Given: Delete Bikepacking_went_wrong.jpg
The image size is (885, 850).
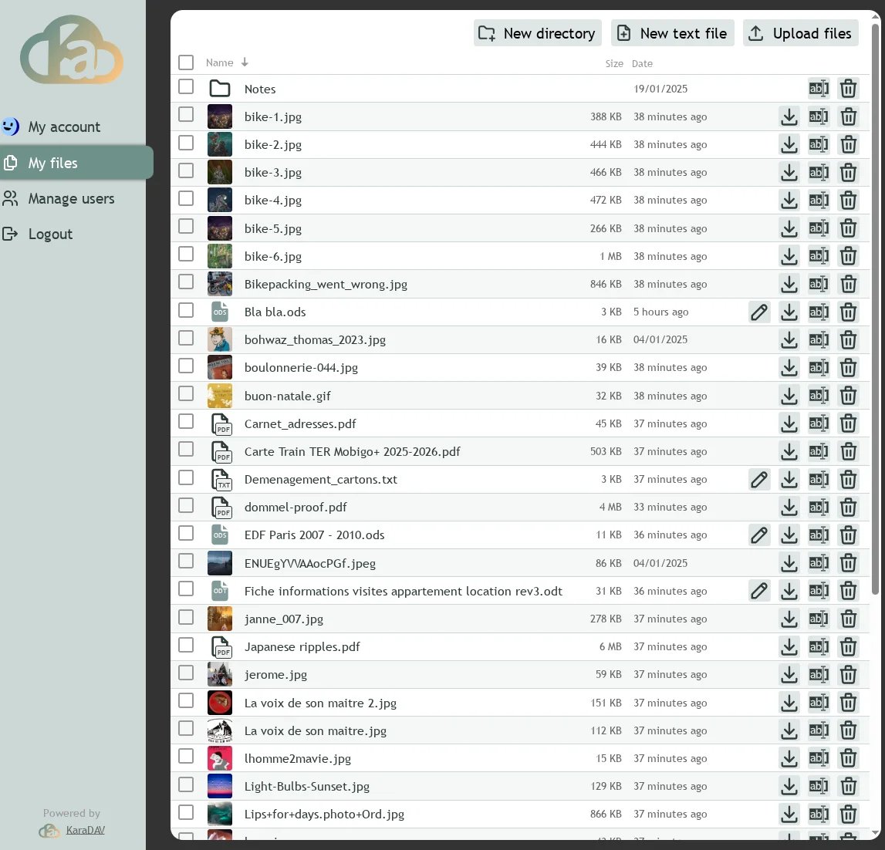Looking at the screenshot, I should coord(848,284).
